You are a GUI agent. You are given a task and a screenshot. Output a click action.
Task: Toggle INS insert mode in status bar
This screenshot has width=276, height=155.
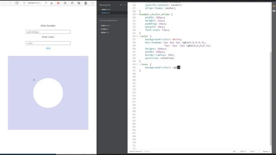pyautogui.click(x=234, y=151)
